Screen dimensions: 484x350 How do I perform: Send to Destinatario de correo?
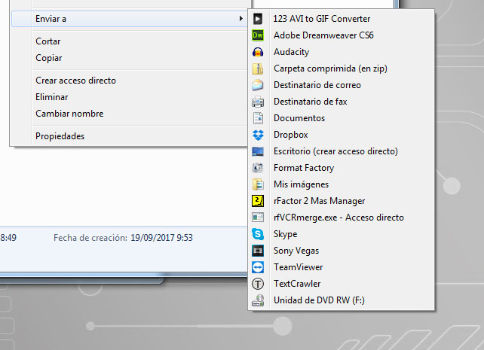pos(341,85)
